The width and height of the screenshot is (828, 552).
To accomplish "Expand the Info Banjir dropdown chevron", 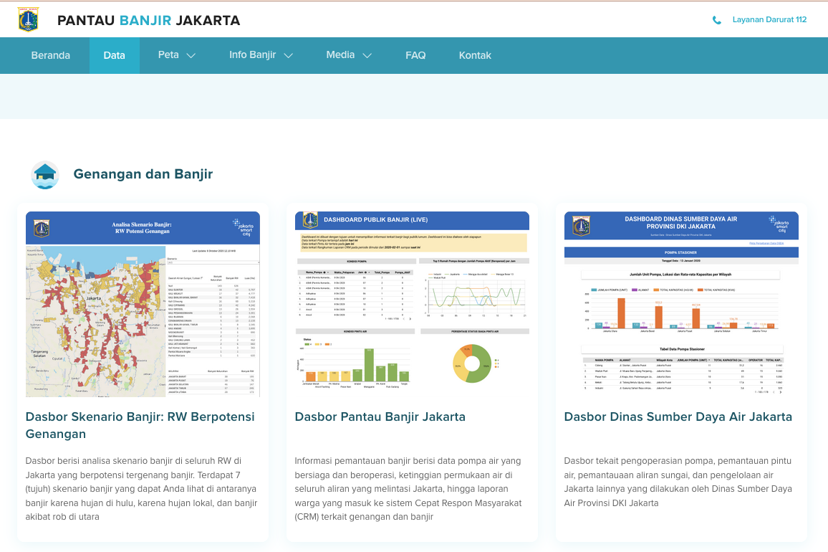I will [x=289, y=55].
